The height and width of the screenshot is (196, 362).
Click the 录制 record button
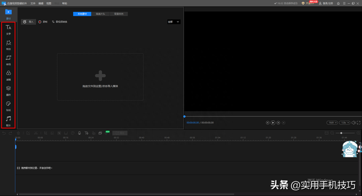click(43, 22)
